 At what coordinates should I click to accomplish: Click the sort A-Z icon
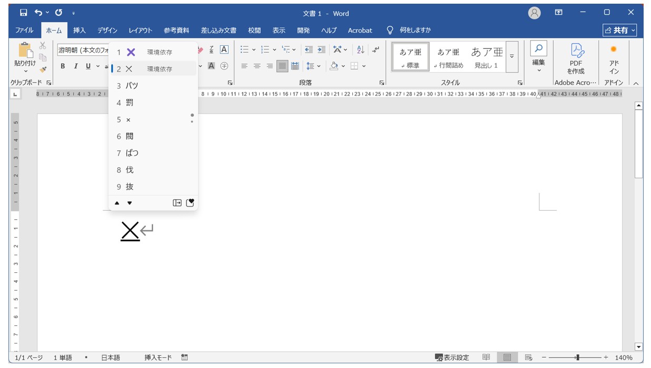361,49
